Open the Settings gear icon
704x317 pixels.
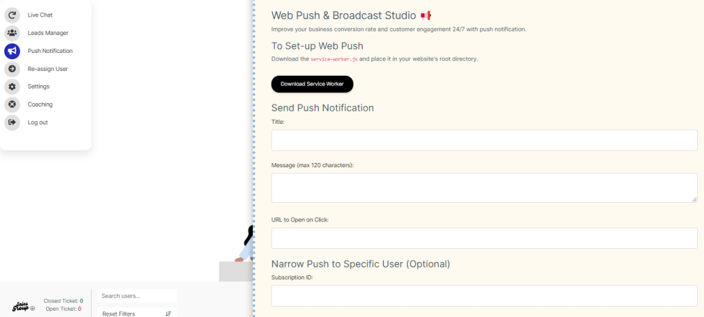12,87
